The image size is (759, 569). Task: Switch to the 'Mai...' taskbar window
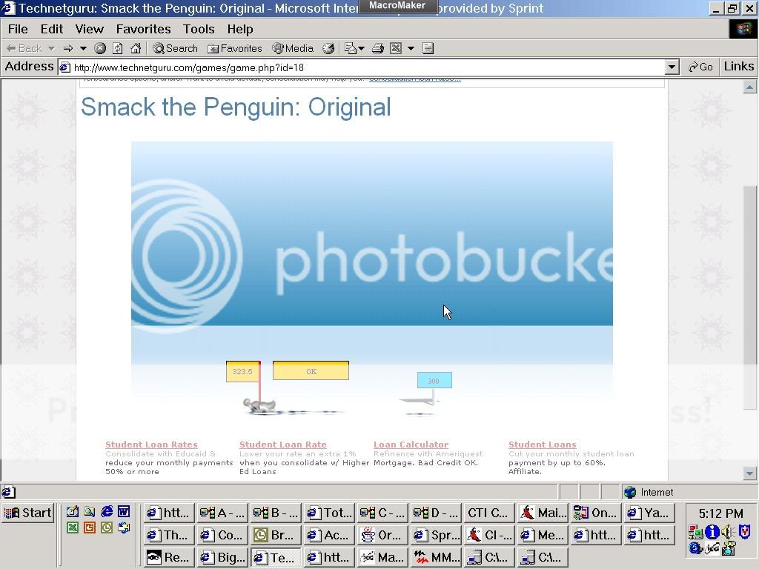pos(543,513)
